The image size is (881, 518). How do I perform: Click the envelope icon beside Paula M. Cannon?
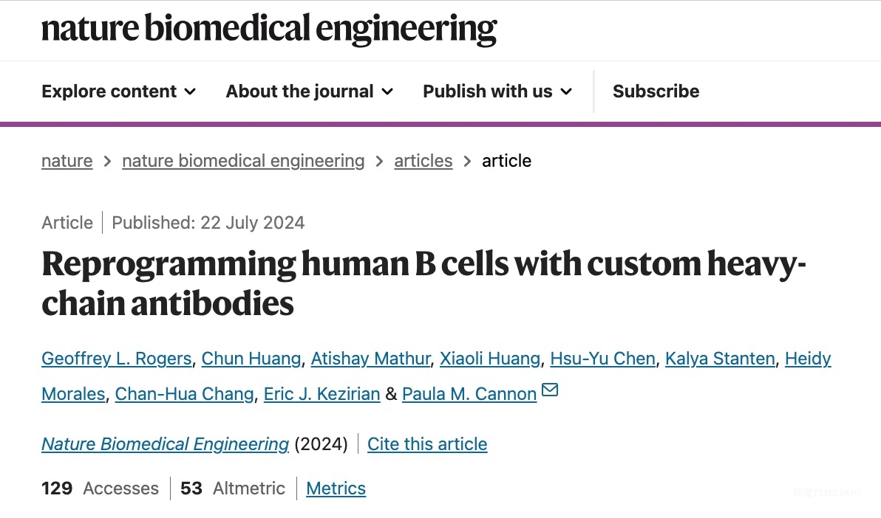(x=550, y=390)
